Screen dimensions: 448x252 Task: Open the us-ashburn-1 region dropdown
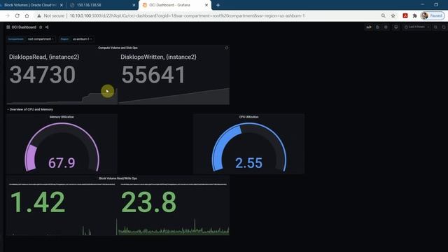tap(82, 39)
